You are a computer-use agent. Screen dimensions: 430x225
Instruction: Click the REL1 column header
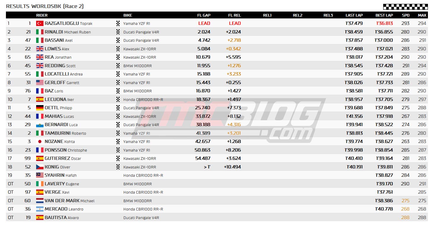click(x=267, y=15)
